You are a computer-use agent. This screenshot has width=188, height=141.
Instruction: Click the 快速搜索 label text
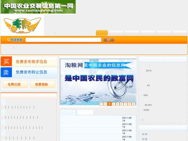pyautogui.click(x=17, y=40)
